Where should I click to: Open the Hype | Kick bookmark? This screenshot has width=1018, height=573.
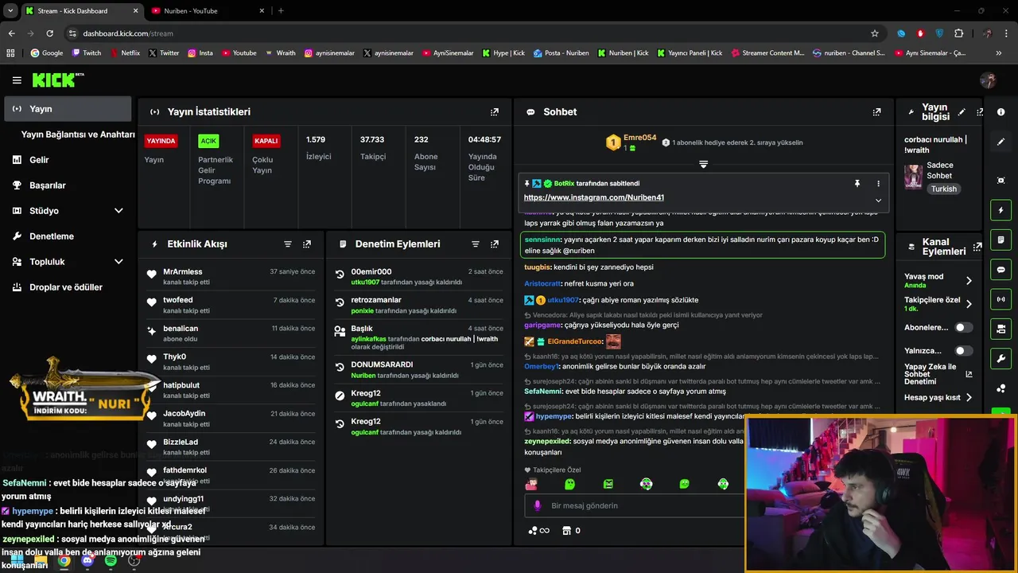click(503, 53)
